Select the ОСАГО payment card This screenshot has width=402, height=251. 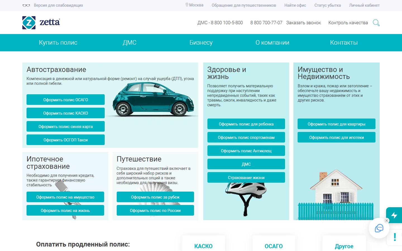click(x=274, y=243)
